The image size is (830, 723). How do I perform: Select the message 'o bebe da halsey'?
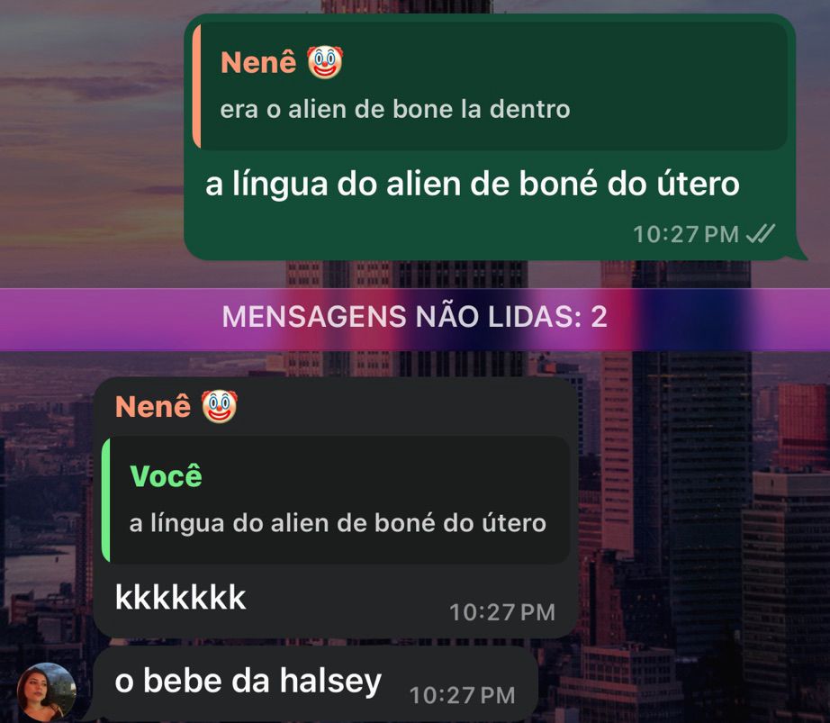(x=248, y=682)
